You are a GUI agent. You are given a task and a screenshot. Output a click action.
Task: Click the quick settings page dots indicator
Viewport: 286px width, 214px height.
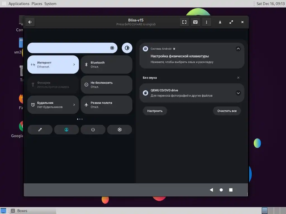[80, 119]
